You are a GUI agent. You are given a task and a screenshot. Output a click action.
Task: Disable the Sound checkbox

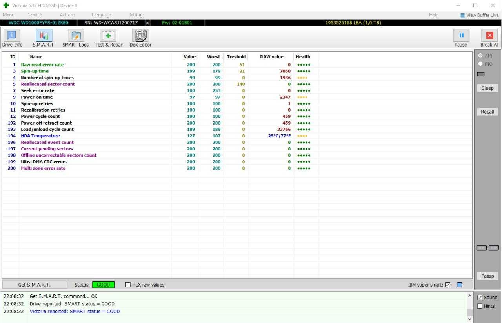[480, 298]
